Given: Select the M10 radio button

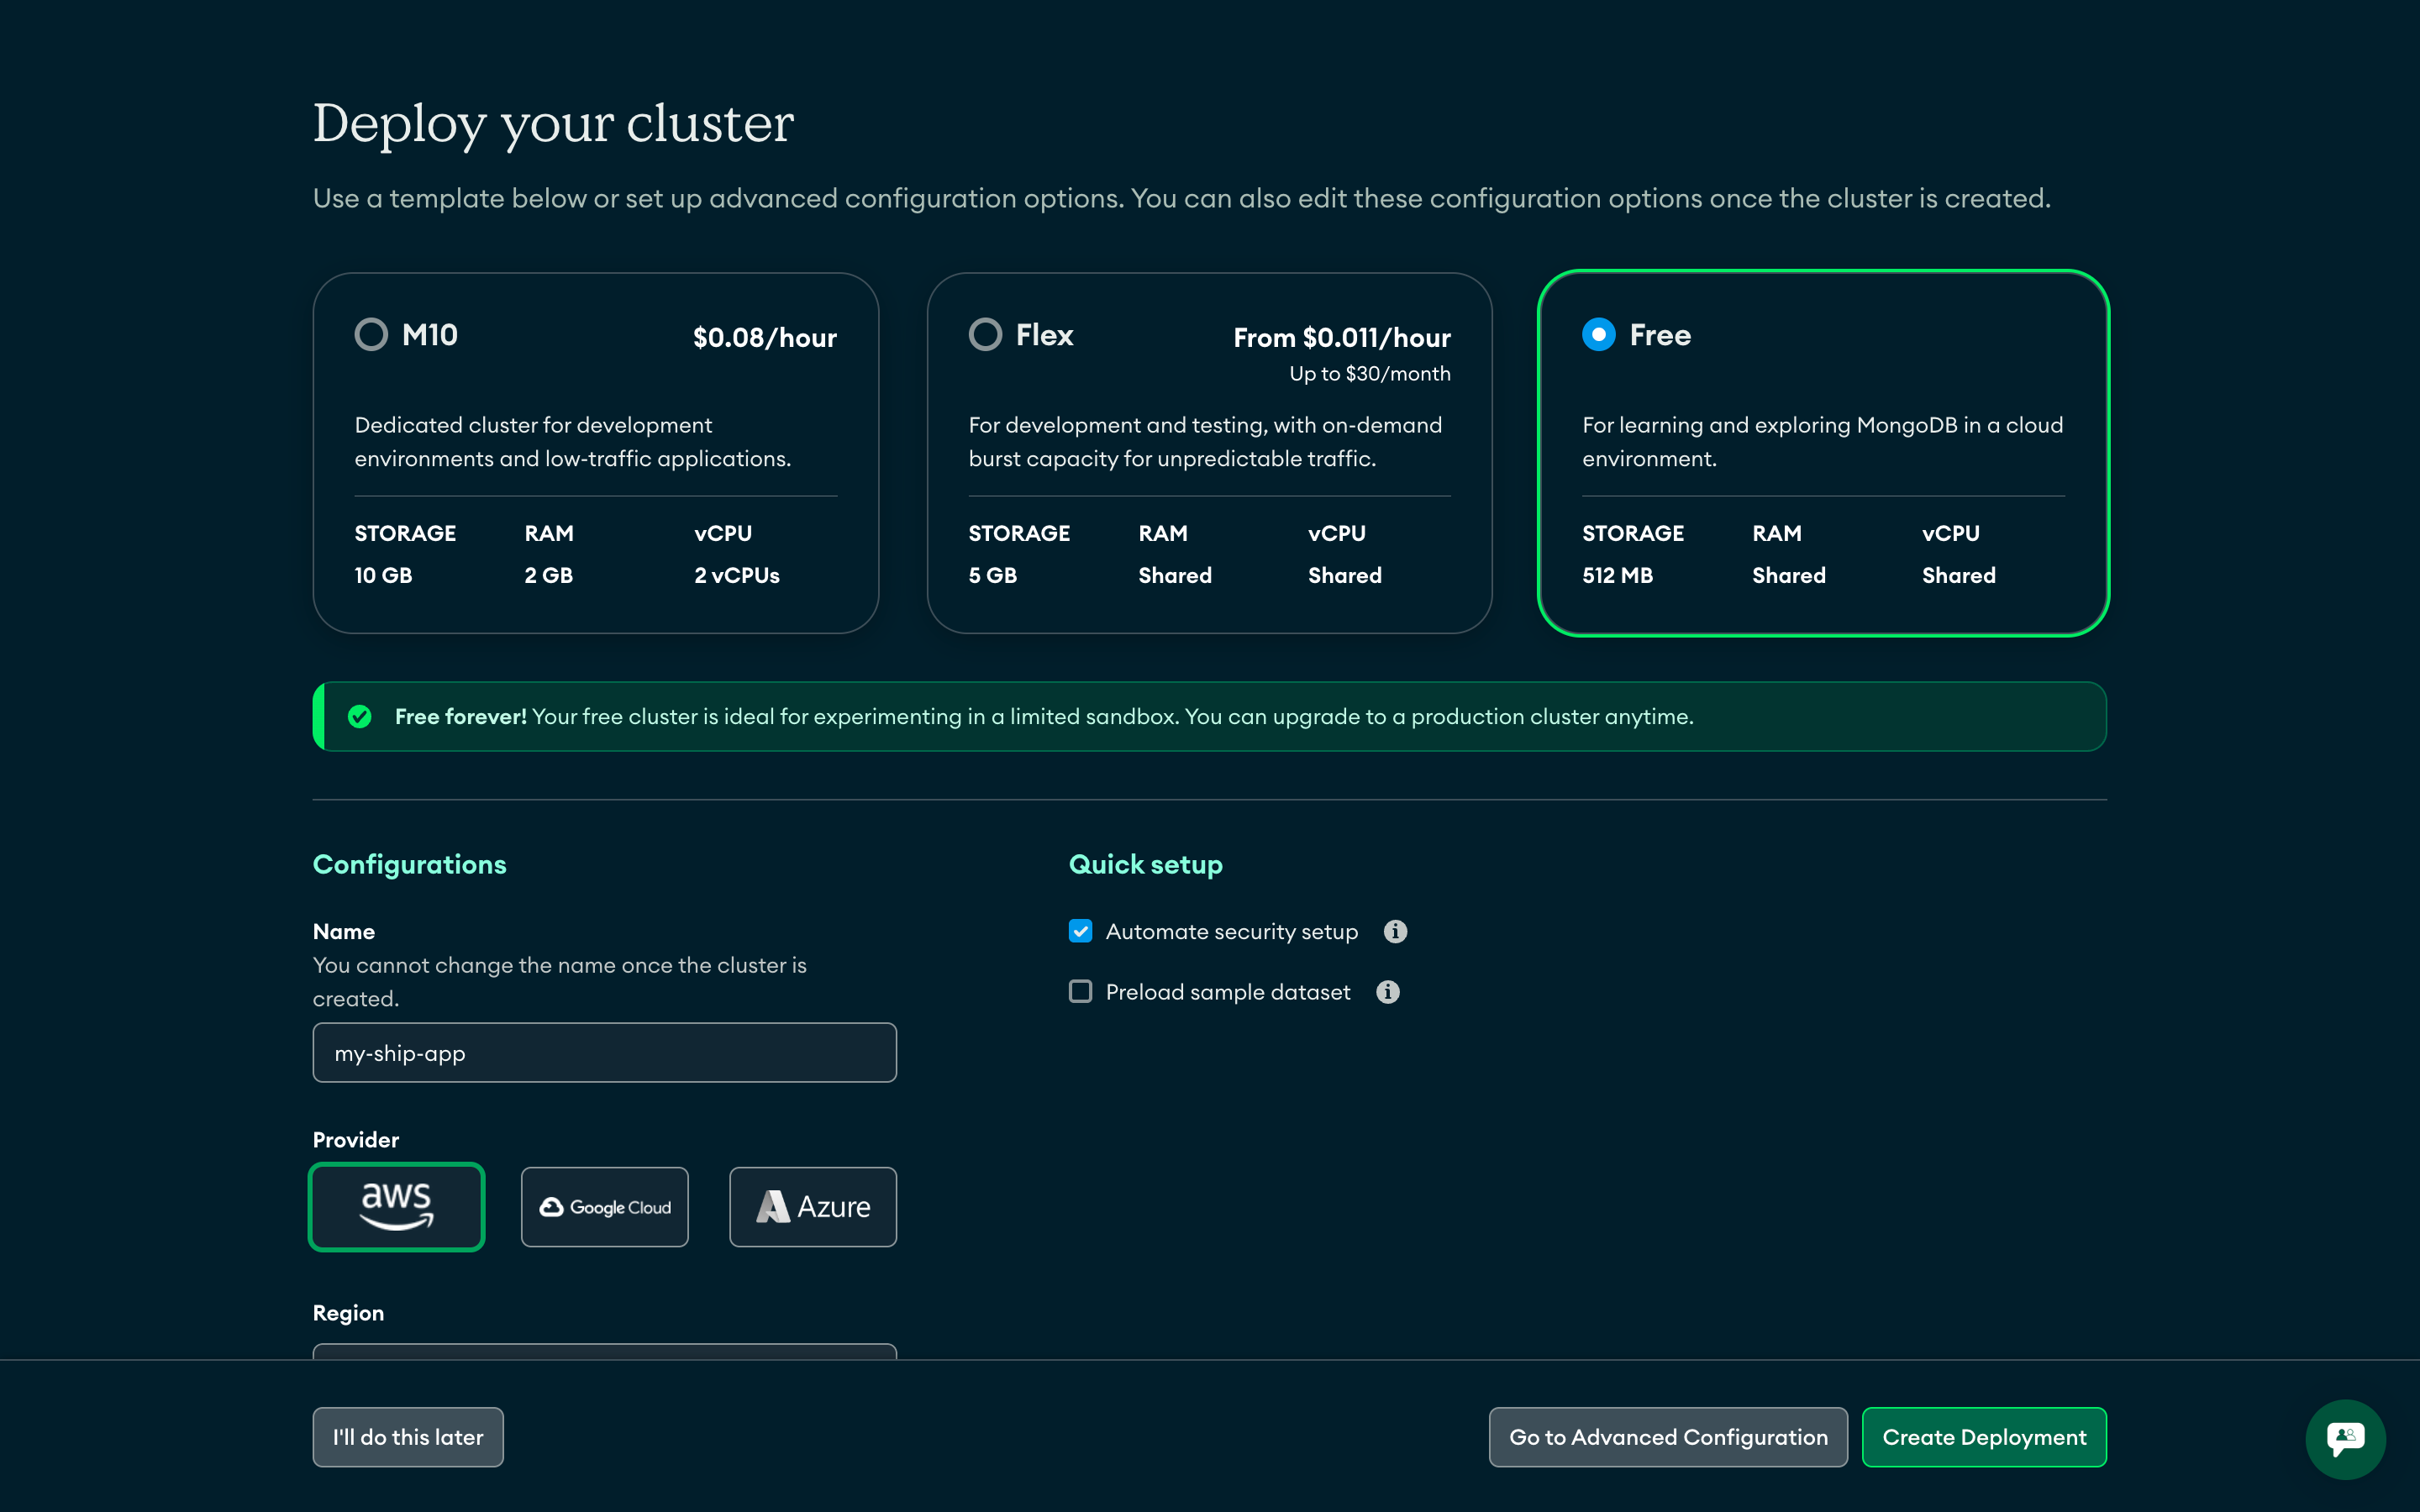Looking at the screenshot, I should click(371, 334).
